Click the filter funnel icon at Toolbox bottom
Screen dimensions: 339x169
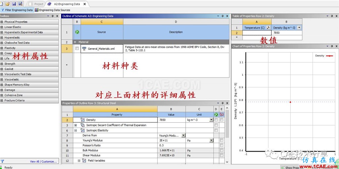tap(2, 161)
